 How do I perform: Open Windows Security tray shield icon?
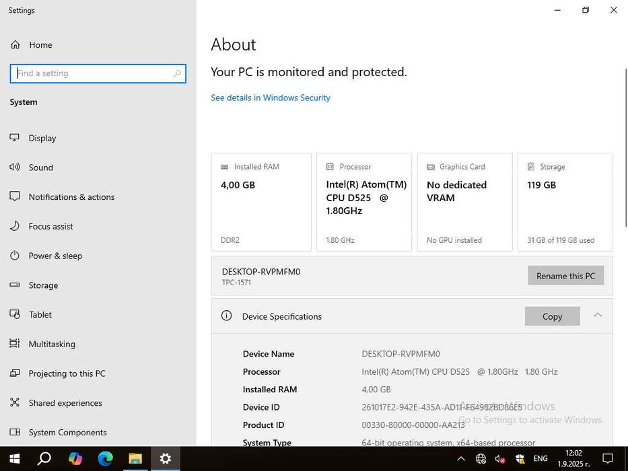[520, 459]
